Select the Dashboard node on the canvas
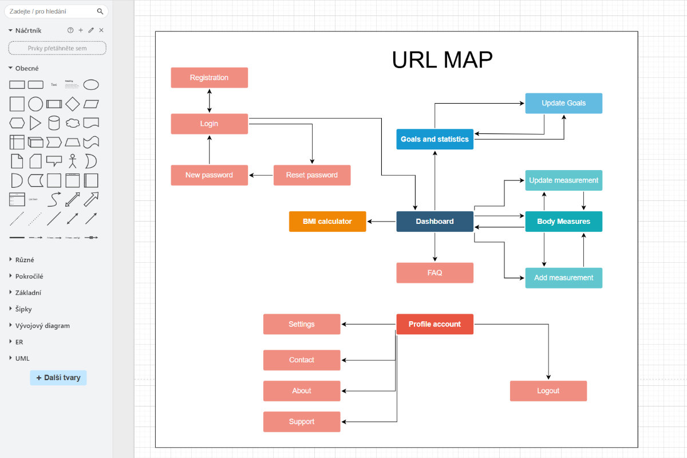 (x=435, y=222)
